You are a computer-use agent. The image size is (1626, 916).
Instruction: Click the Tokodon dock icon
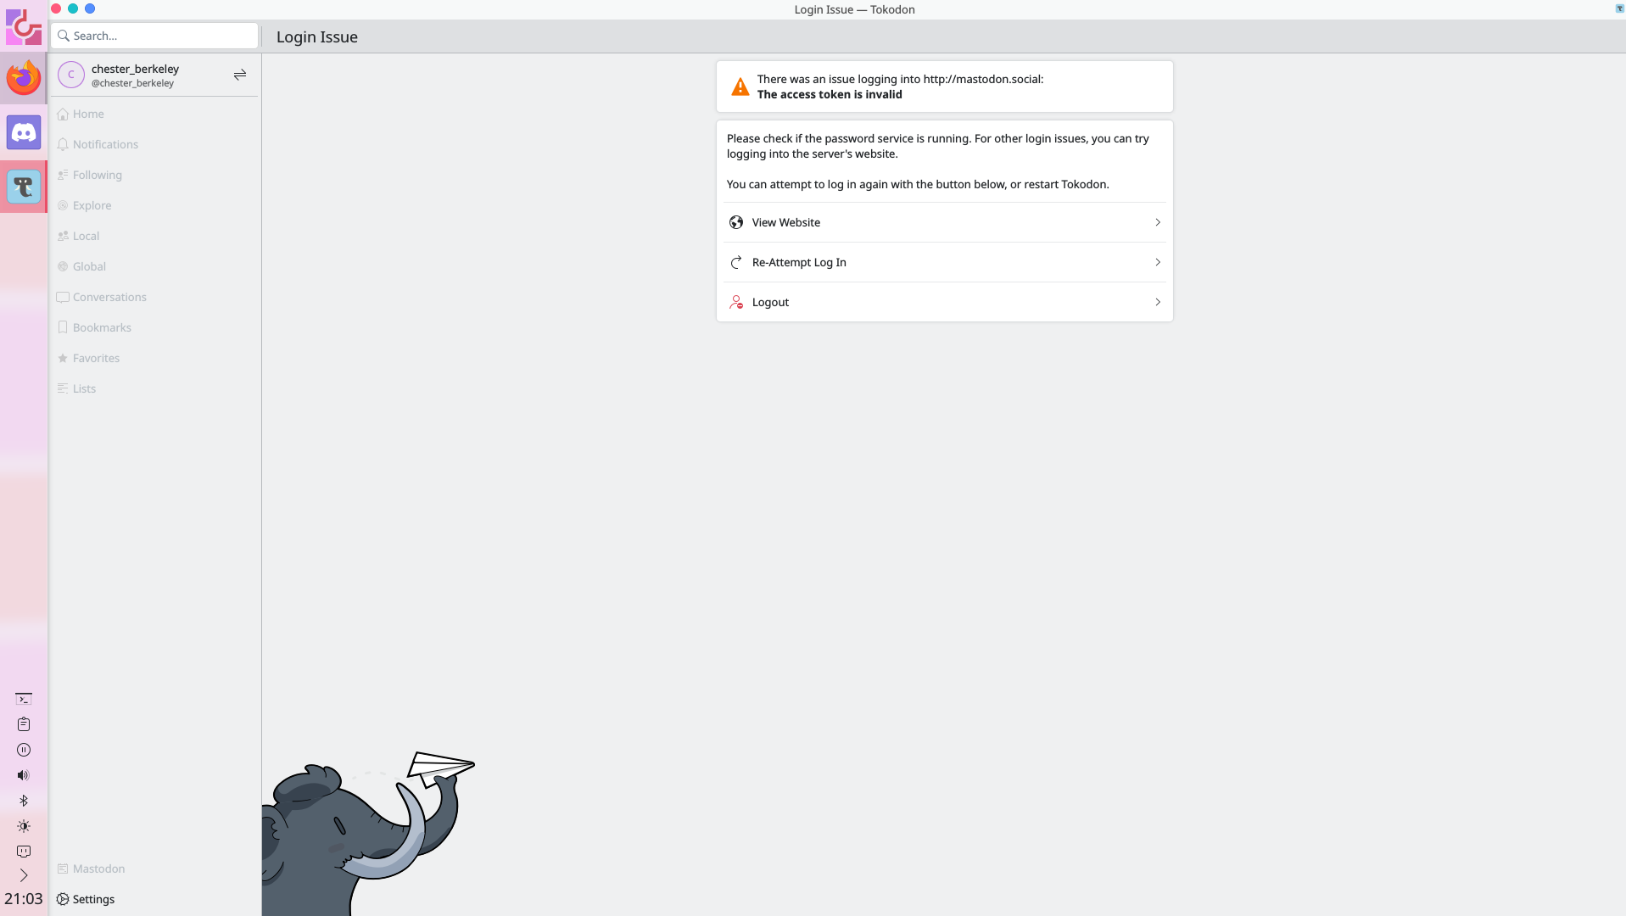click(x=24, y=187)
